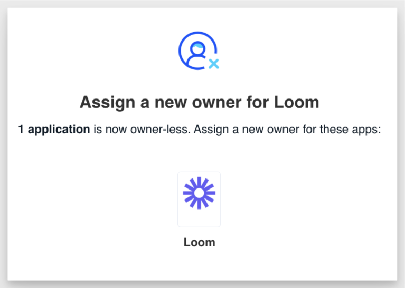Viewport: 405px width, 288px height.
Task: Select the person silhouette inside the circle icon
Action: 197,55
